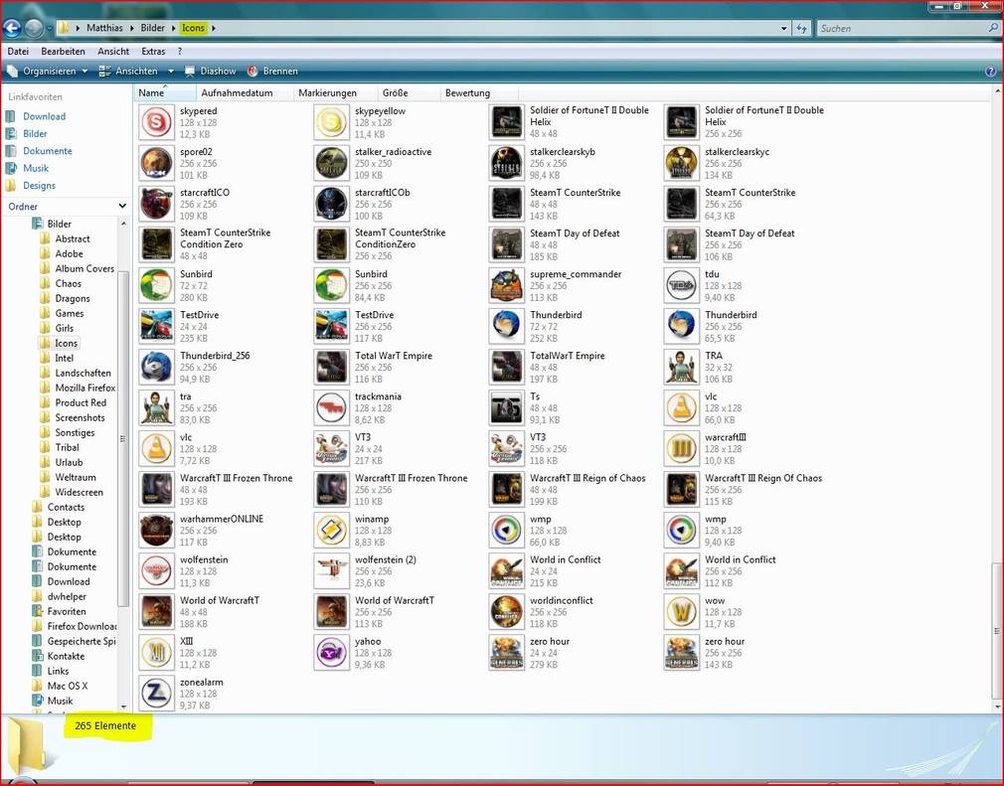Viewport: 1004px width, 786px height.
Task: Select the warcraftIII gold icon file
Action: (x=681, y=449)
